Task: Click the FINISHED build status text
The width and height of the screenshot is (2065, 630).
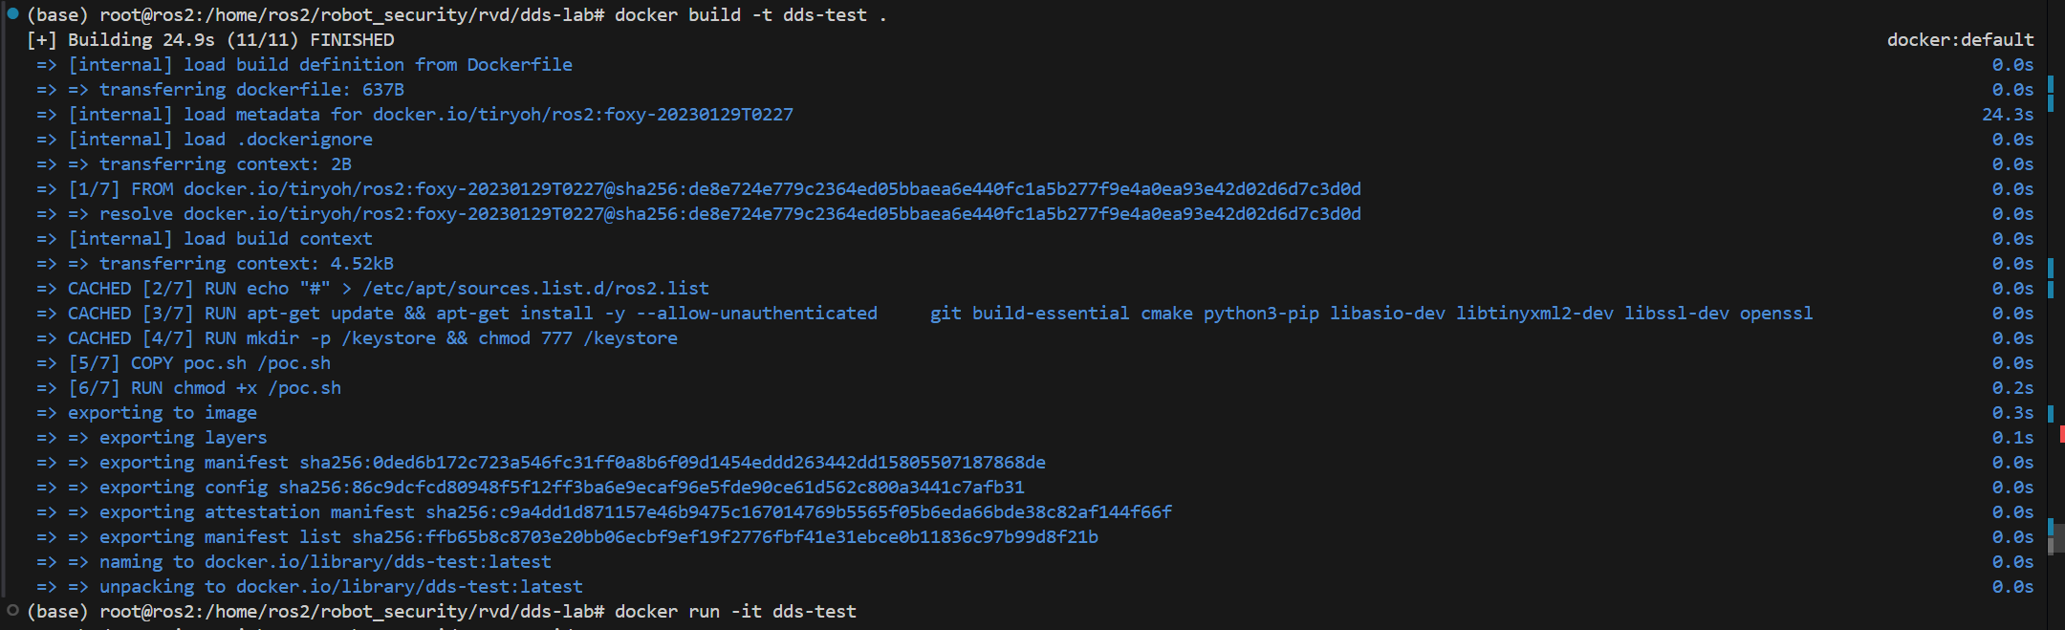Action: click(352, 40)
